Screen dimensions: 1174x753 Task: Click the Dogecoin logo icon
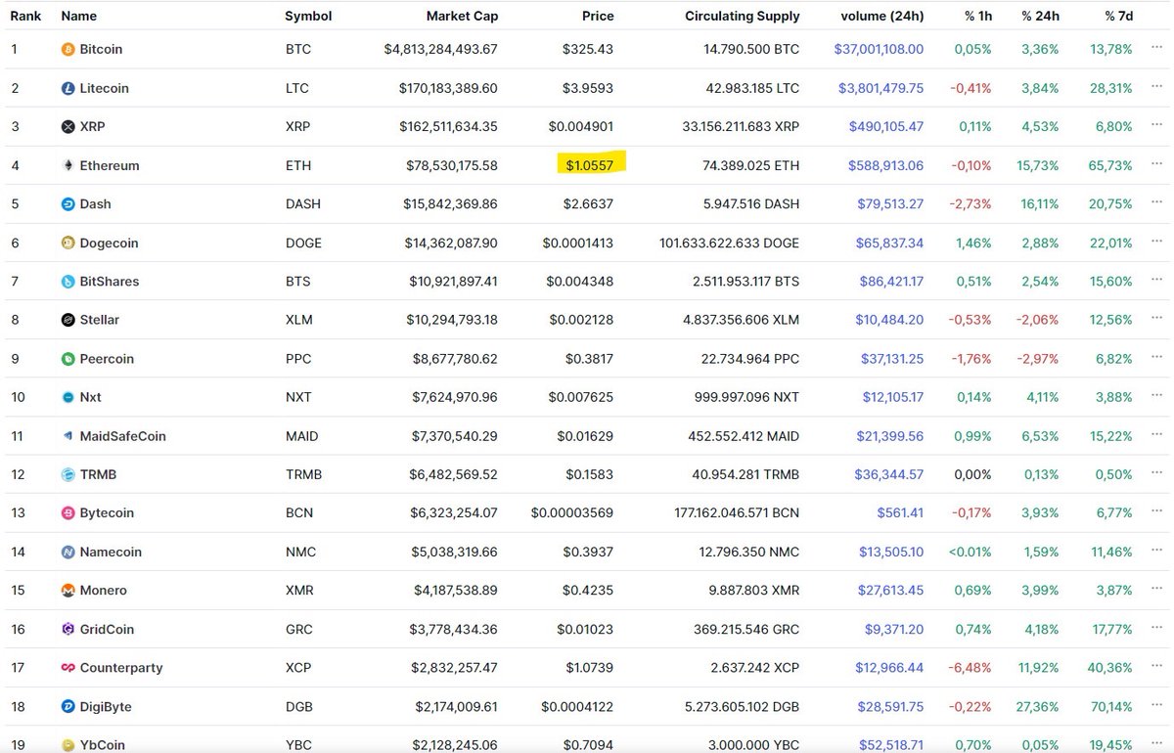click(x=68, y=243)
